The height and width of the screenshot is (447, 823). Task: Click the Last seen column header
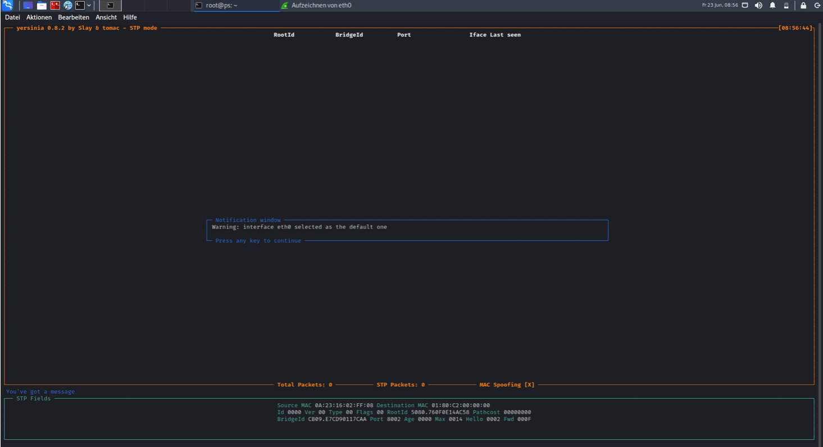(x=506, y=35)
